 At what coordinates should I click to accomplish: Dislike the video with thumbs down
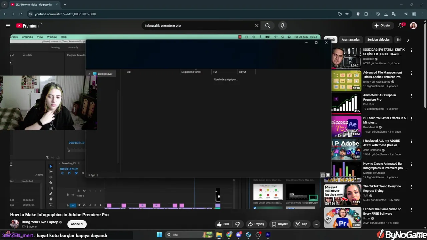click(x=238, y=224)
